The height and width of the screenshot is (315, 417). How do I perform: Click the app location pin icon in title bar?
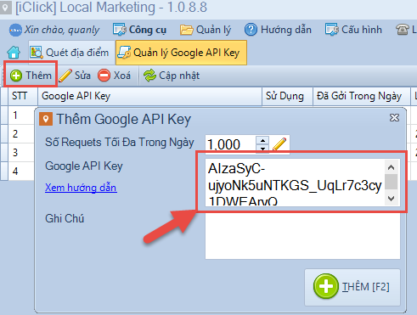click(x=5, y=8)
